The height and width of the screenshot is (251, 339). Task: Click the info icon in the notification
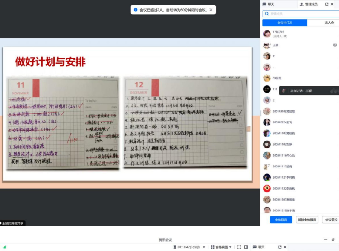pyautogui.click(x=136, y=10)
